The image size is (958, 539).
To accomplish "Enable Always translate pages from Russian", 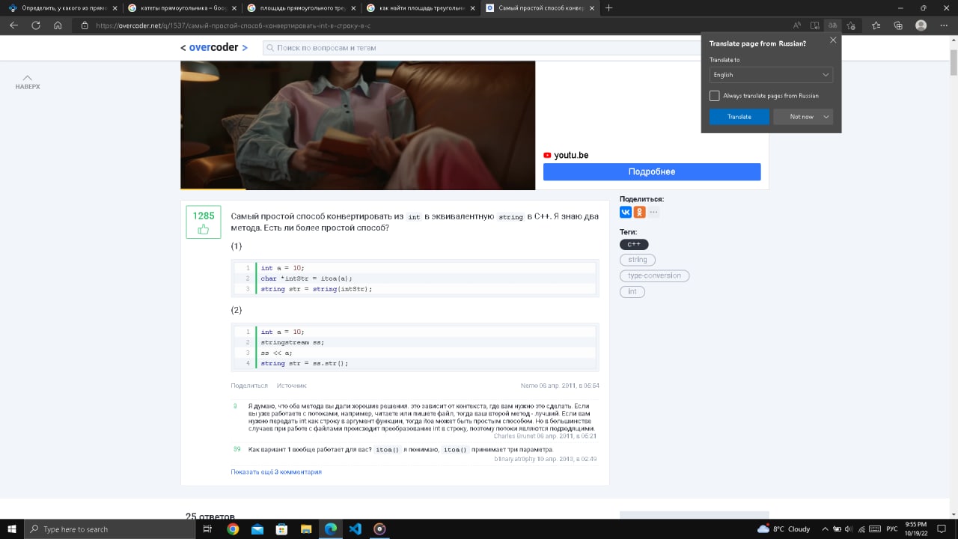I will point(714,96).
